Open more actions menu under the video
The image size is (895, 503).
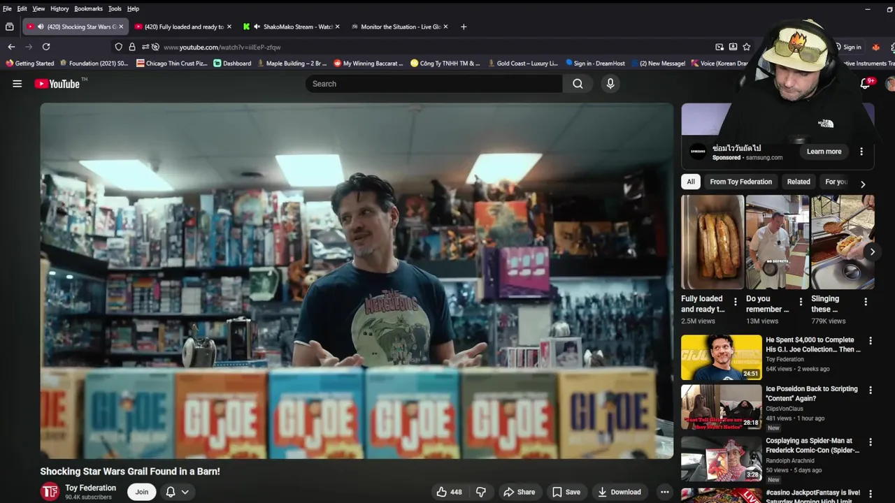point(664,492)
